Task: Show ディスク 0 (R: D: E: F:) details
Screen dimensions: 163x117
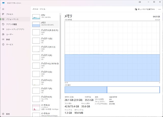Action: click(45, 32)
